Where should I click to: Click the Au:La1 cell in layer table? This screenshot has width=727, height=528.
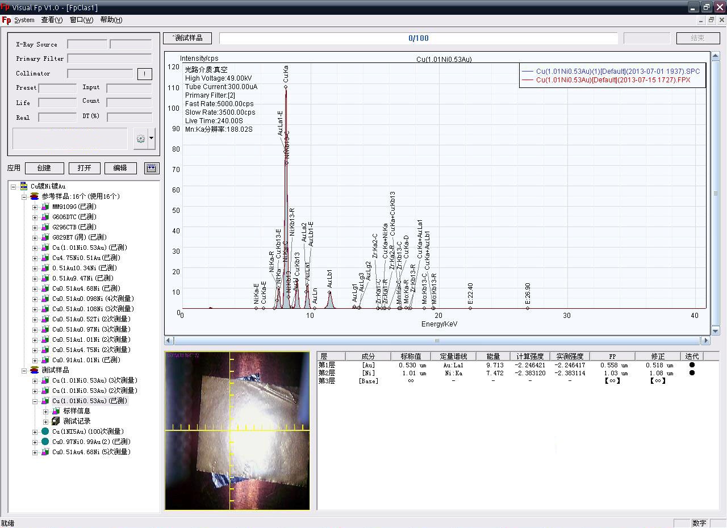pyautogui.click(x=454, y=366)
